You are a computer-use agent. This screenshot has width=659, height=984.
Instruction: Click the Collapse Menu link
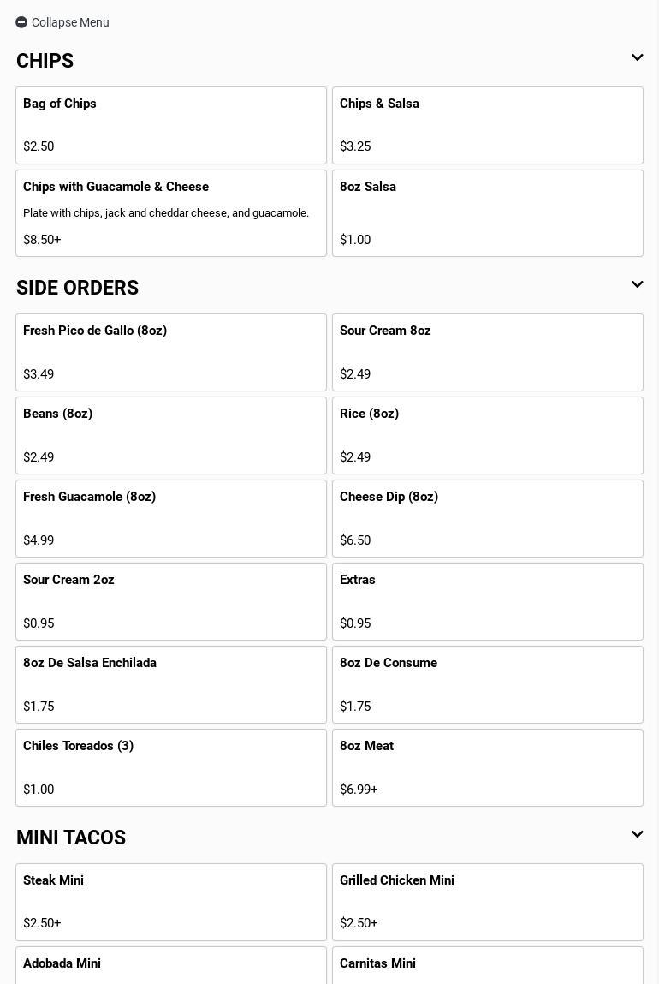click(70, 22)
